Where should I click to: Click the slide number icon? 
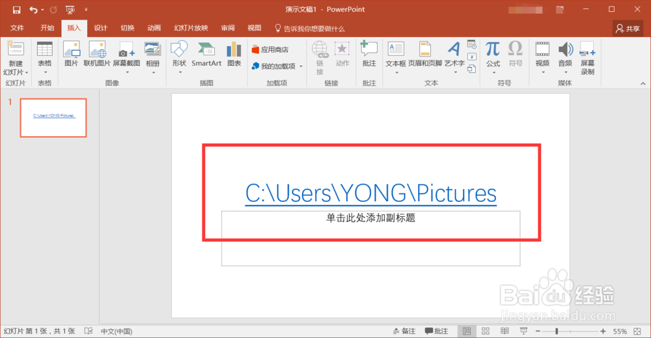(x=471, y=57)
